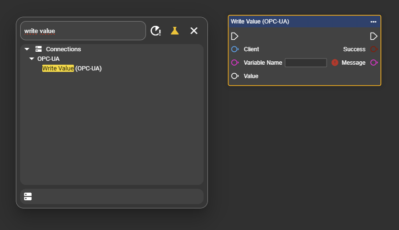Viewport: 399px width, 230px height.
Task: Select the OPC-UA tree label
Action: click(48, 59)
